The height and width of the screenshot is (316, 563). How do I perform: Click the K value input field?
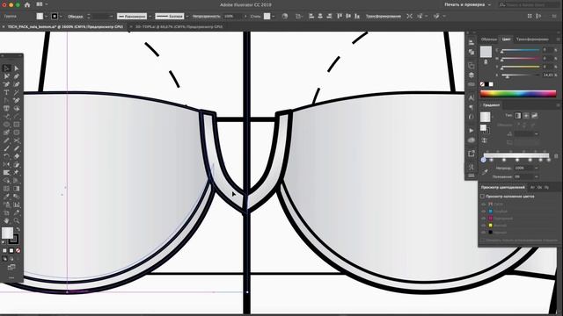[x=548, y=75]
